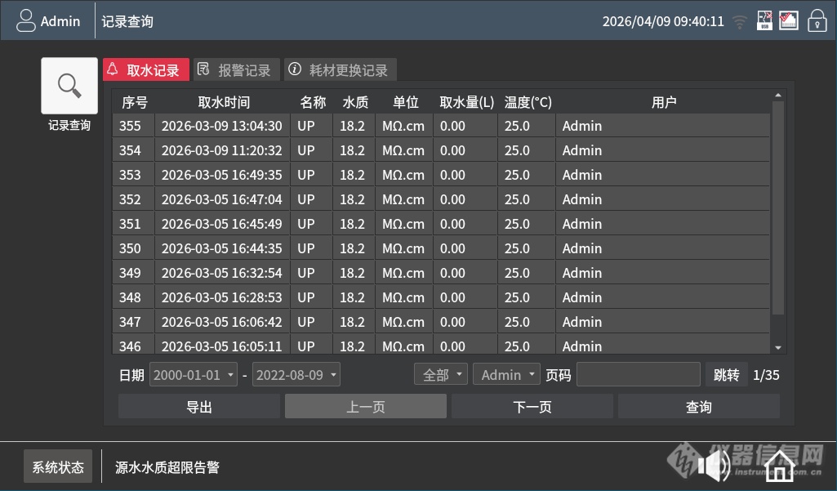The image size is (837, 491).
Task: Click the 温度(°C) column header
Action: [528, 102]
